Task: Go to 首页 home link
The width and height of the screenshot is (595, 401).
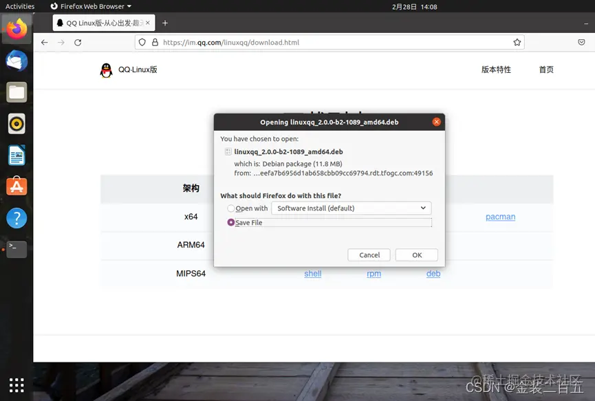Action: click(546, 69)
